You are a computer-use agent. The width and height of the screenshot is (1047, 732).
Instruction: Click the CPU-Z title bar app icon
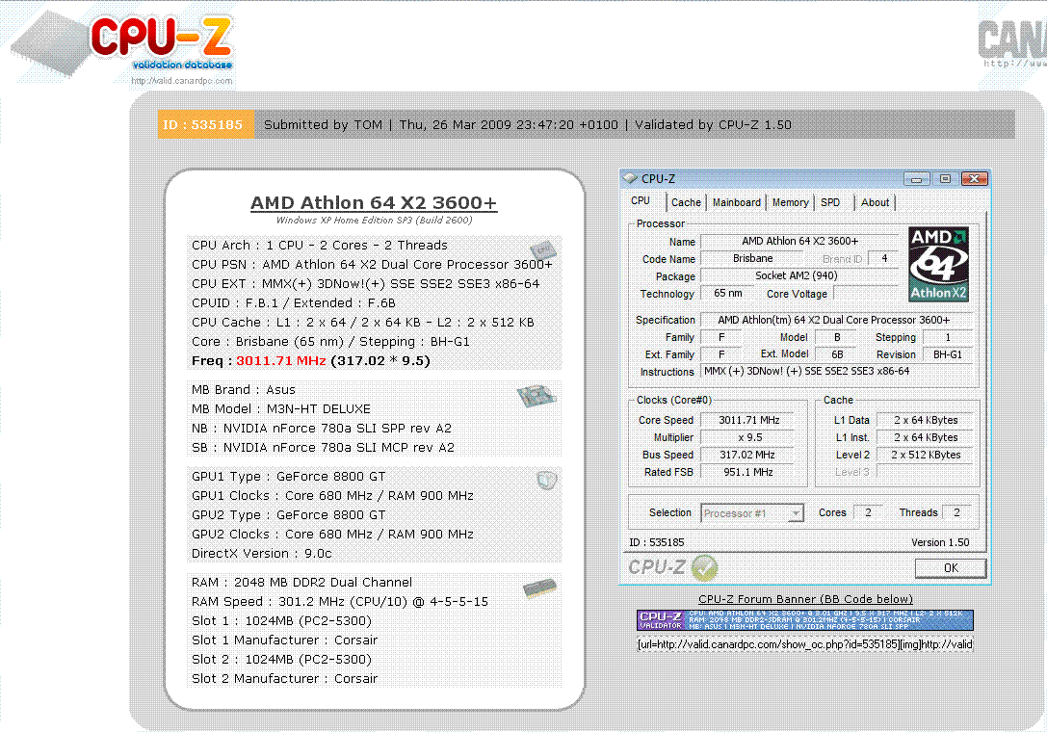coord(630,178)
